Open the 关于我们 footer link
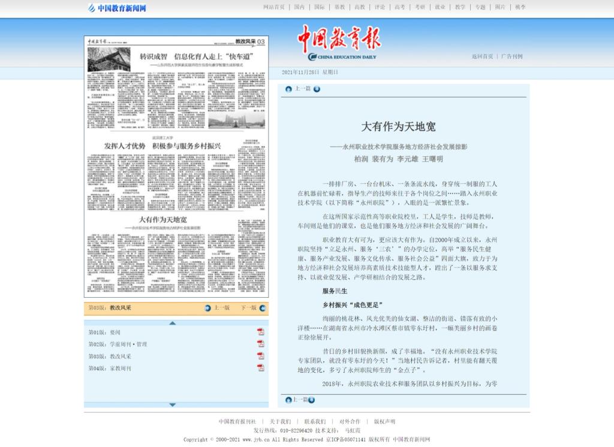This screenshot has width=614, height=447. point(280,422)
